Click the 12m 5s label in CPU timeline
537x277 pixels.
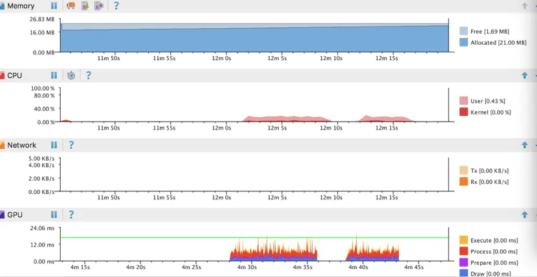tap(278, 128)
